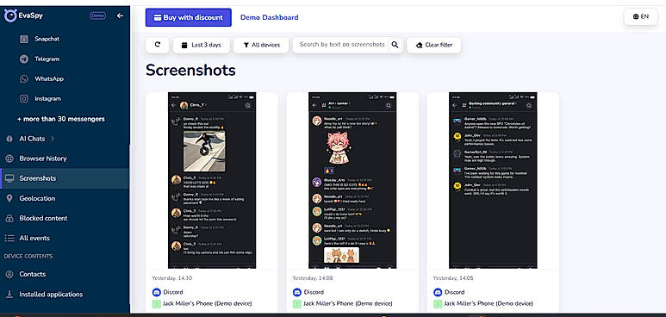Select WhatsApp in the sidebar
The image size is (666, 317).
pyautogui.click(x=49, y=79)
